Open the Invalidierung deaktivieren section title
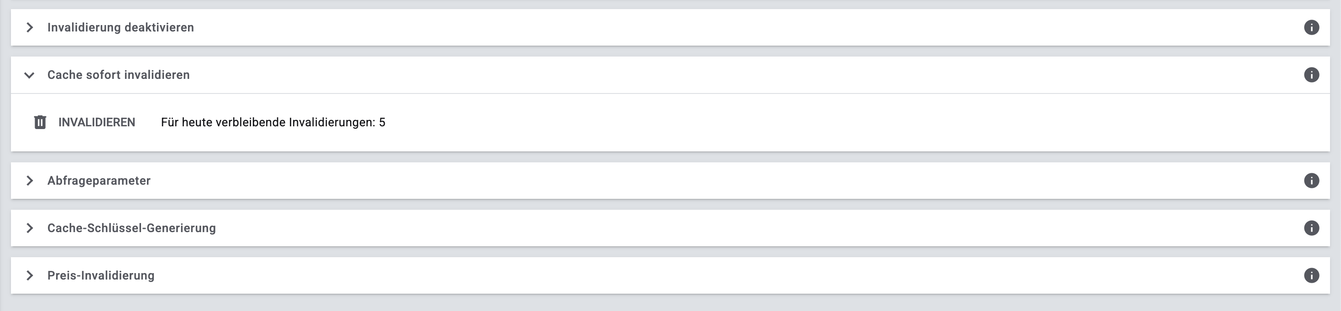The width and height of the screenshot is (1341, 311). tap(120, 27)
